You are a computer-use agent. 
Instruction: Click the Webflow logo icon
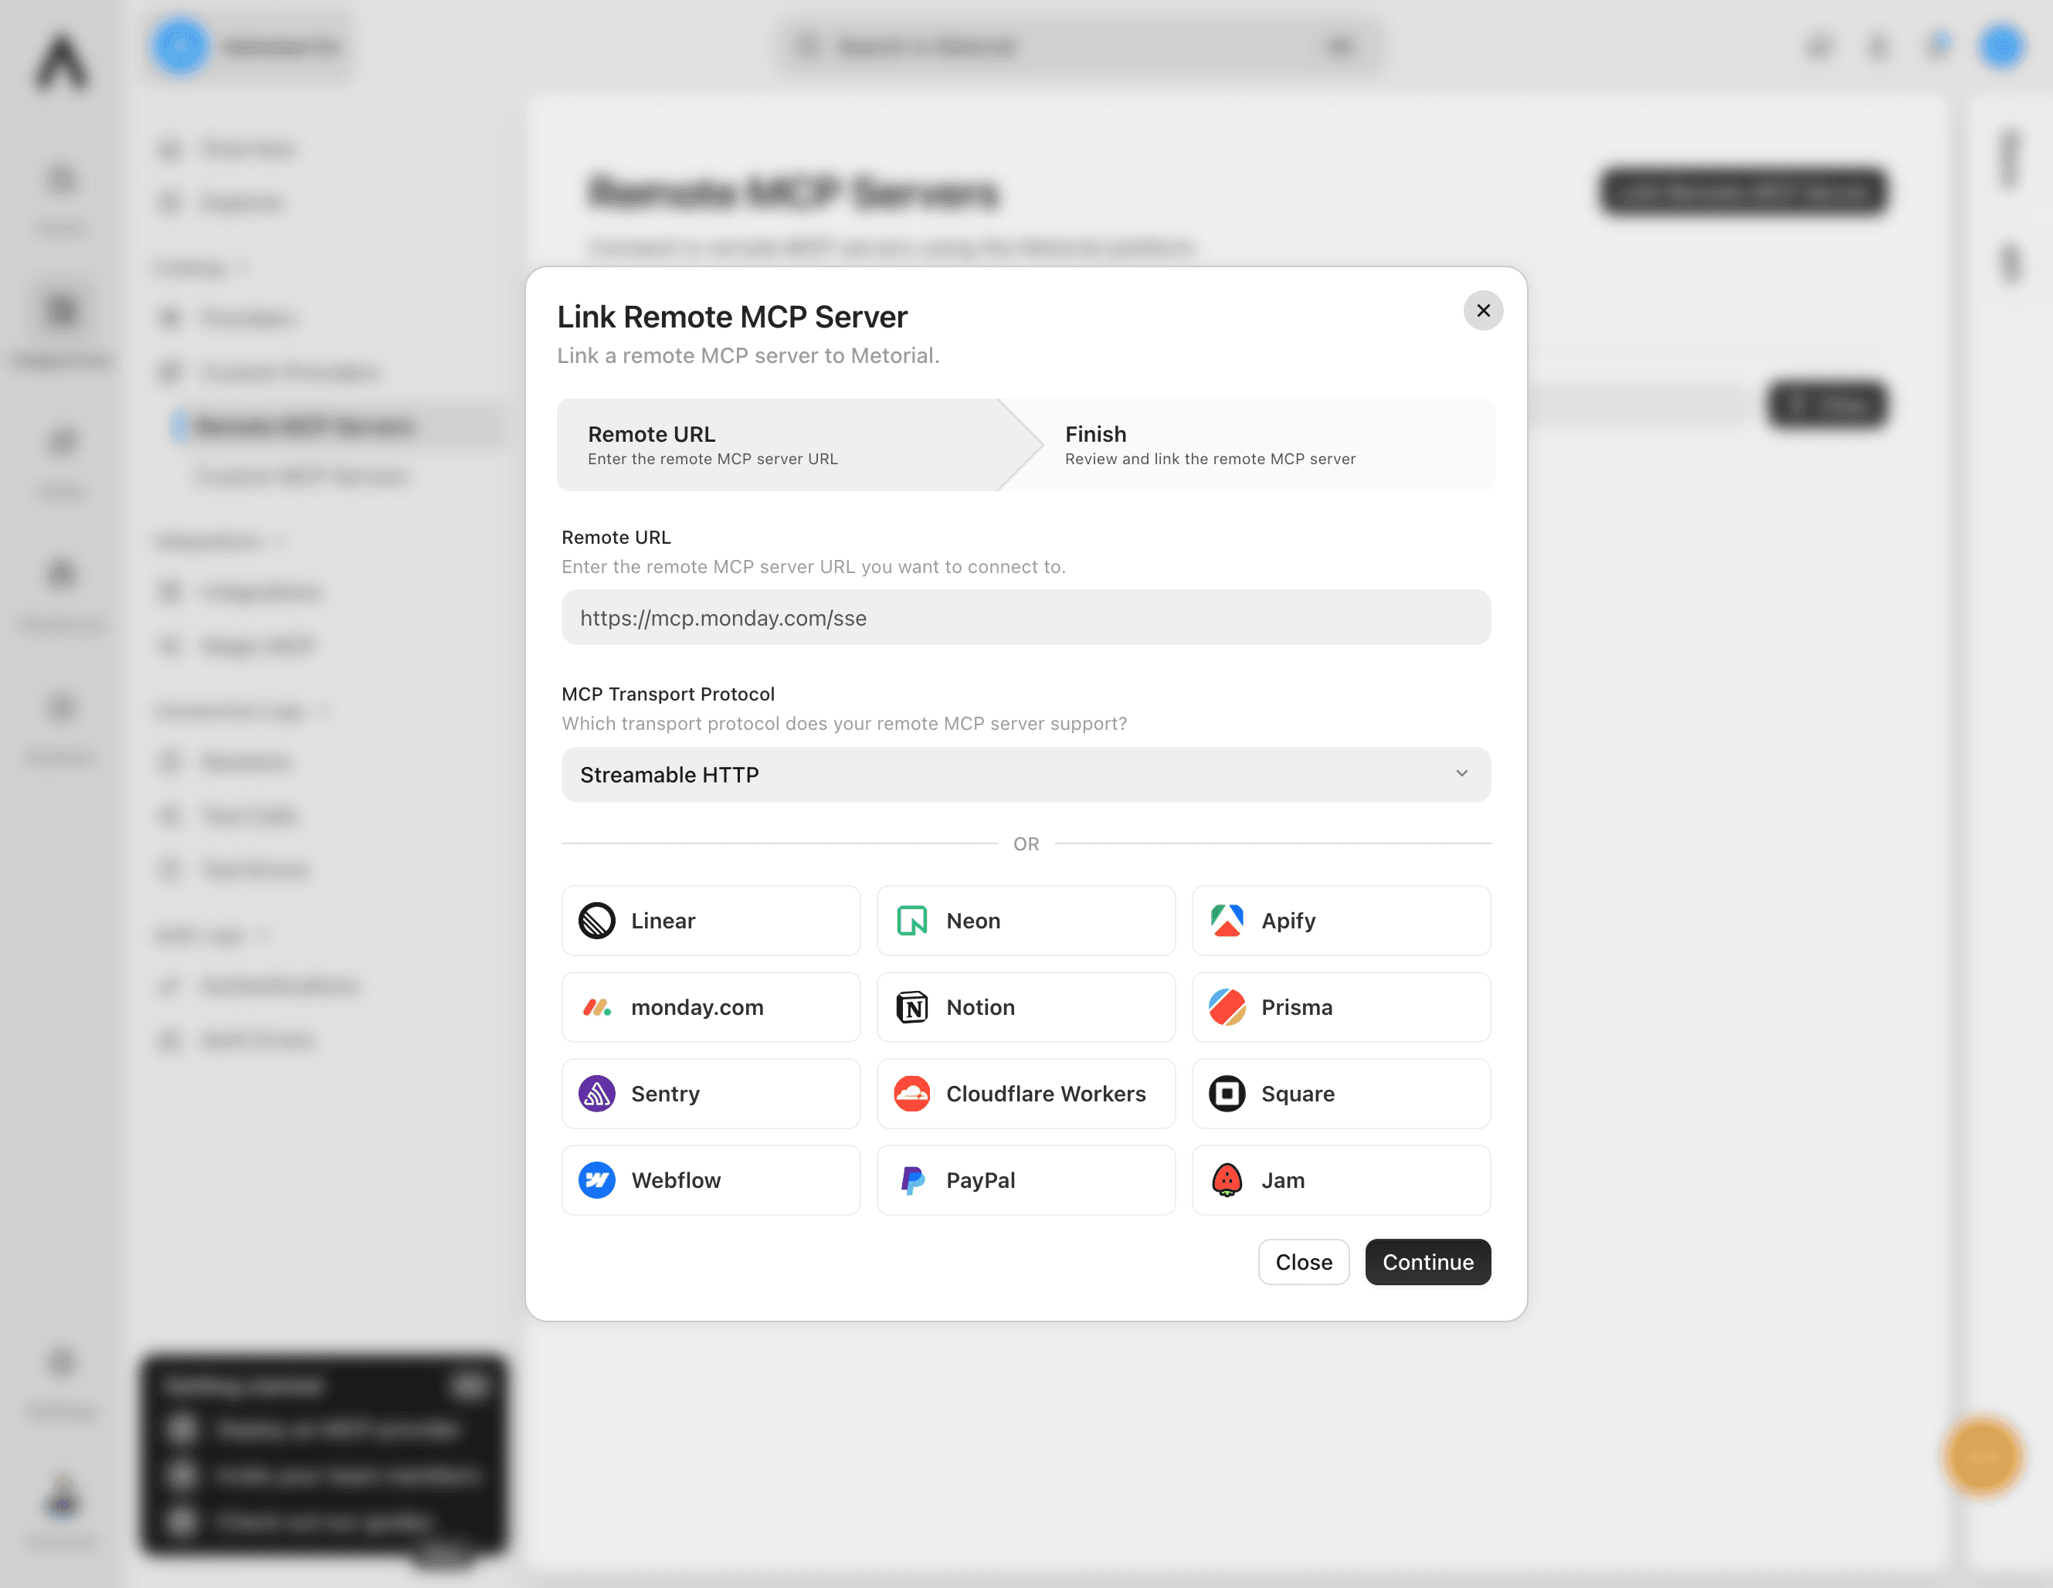pos(597,1180)
